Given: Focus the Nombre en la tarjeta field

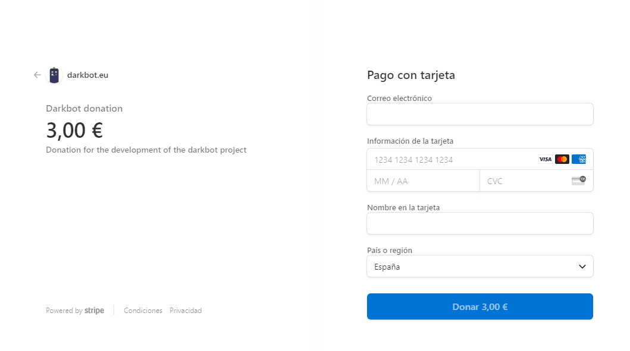Looking at the screenshot, I should tap(479, 223).
